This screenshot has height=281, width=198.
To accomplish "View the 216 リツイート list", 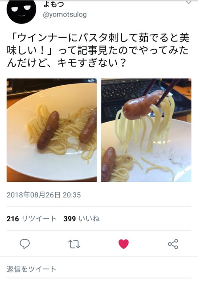I will click(x=31, y=218).
